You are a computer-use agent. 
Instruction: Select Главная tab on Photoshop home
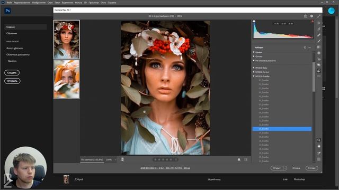pos(25,27)
